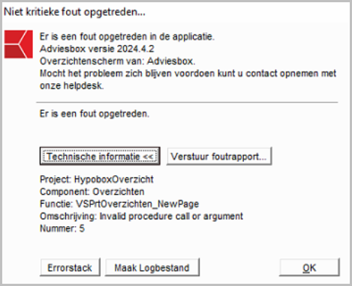
Task: Select the 'Adviesbox versie 2024.4.2' text
Action: pos(97,49)
